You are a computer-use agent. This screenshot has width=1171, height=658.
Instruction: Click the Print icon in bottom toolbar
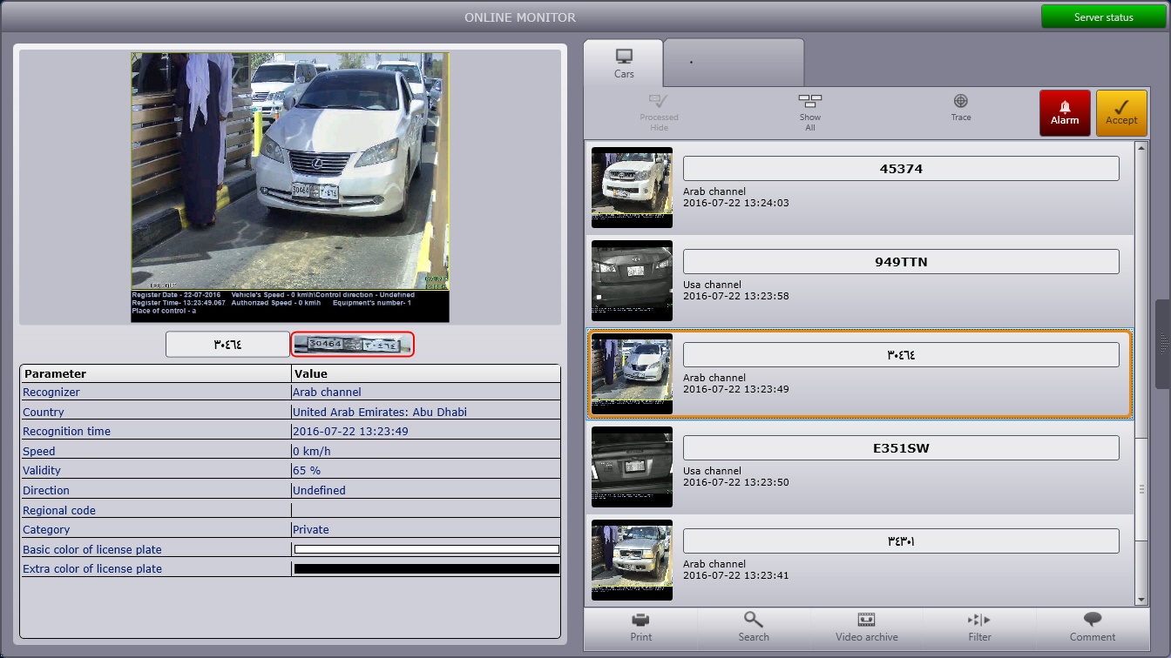[x=640, y=621]
